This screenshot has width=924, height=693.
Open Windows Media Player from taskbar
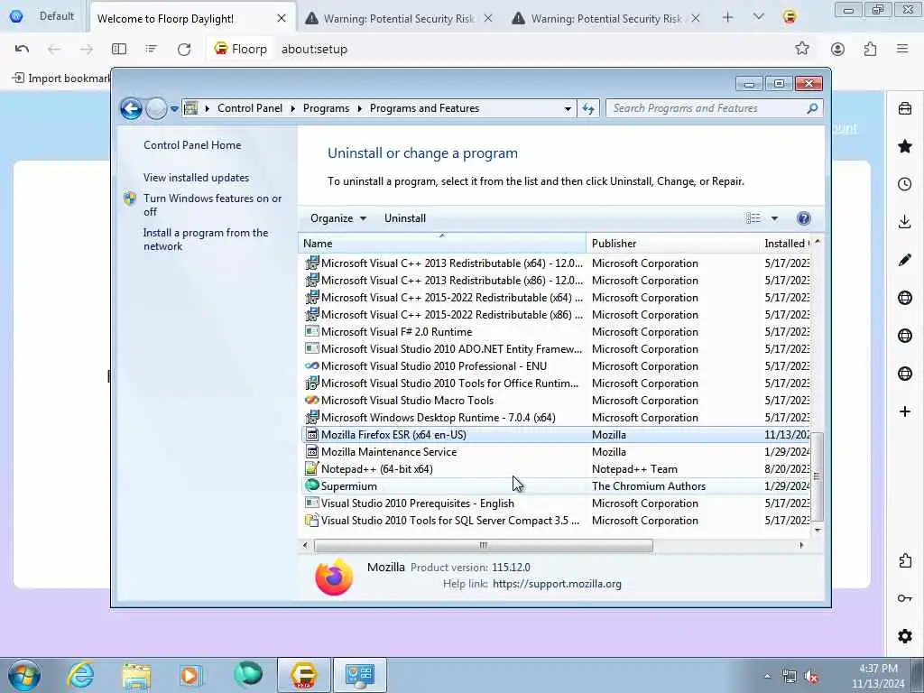189,675
